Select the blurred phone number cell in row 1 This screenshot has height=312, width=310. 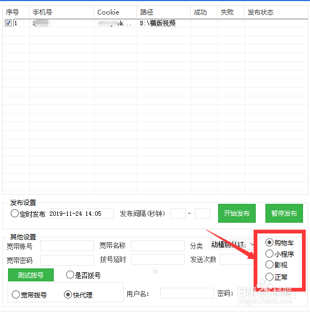(62, 23)
